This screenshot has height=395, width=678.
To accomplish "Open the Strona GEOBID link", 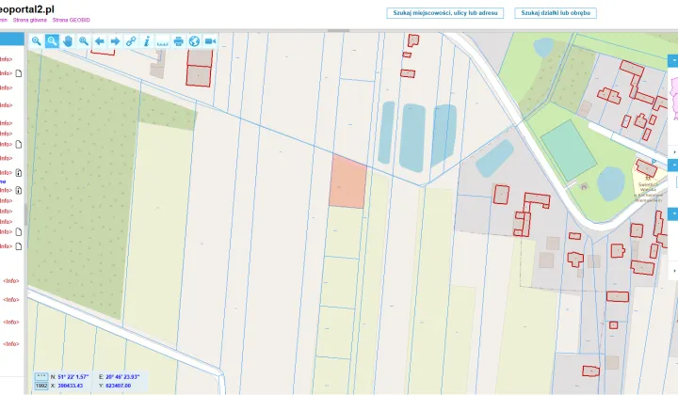I will tap(72, 21).
